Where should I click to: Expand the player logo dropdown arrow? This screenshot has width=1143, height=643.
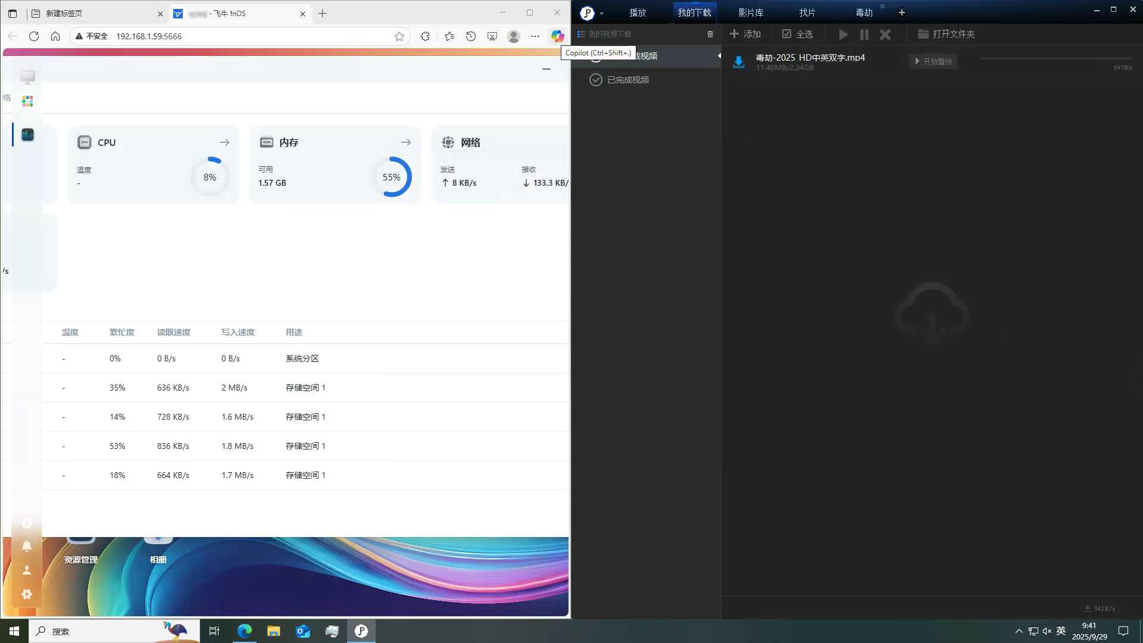[601, 14]
